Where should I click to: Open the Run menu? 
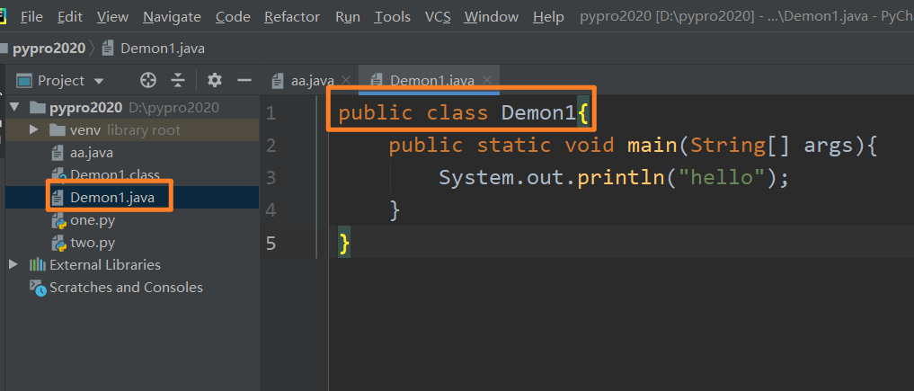click(x=348, y=17)
